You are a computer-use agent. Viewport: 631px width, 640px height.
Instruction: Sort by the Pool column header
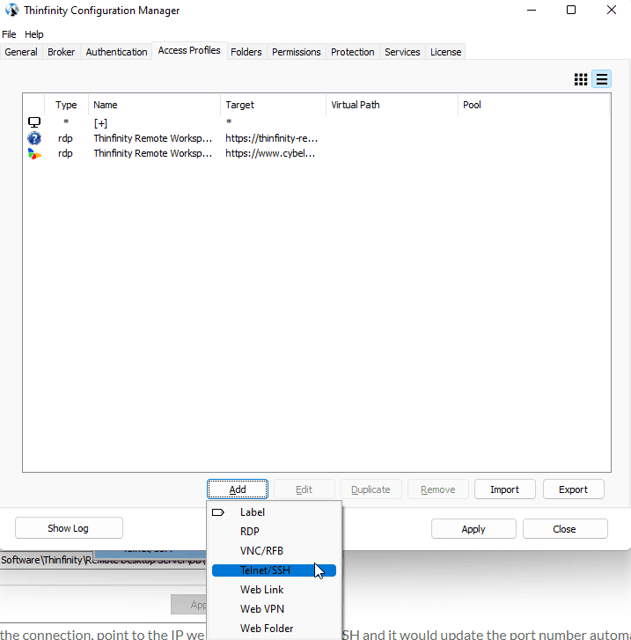tap(534, 105)
